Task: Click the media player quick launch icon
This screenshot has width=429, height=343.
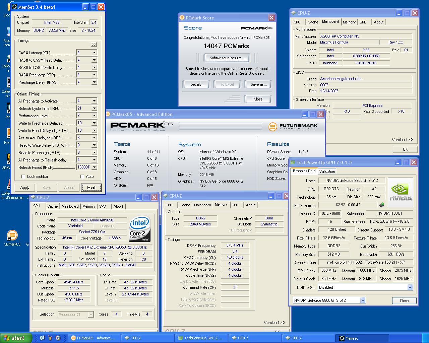Action: (58, 338)
